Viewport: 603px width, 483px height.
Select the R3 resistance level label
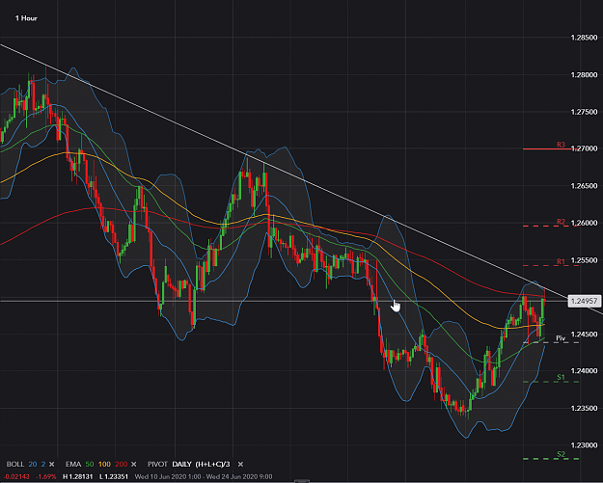click(x=561, y=145)
